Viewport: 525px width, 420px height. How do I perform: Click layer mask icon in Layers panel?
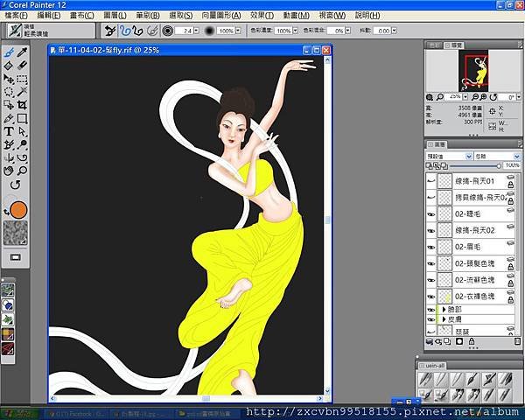click(459, 341)
